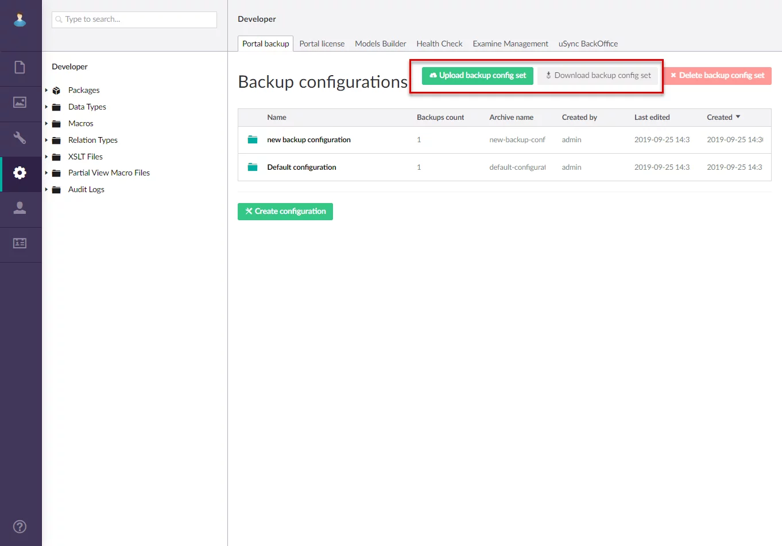782x546 pixels.
Task: Open the Media section image icon
Action: (x=20, y=103)
